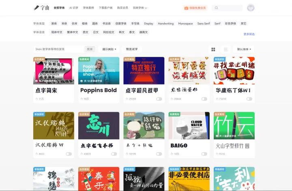Toggle the switch on 点字小熊猫 card
This screenshot has width=292, height=191.
pyautogui.click(x=159, y=154)
